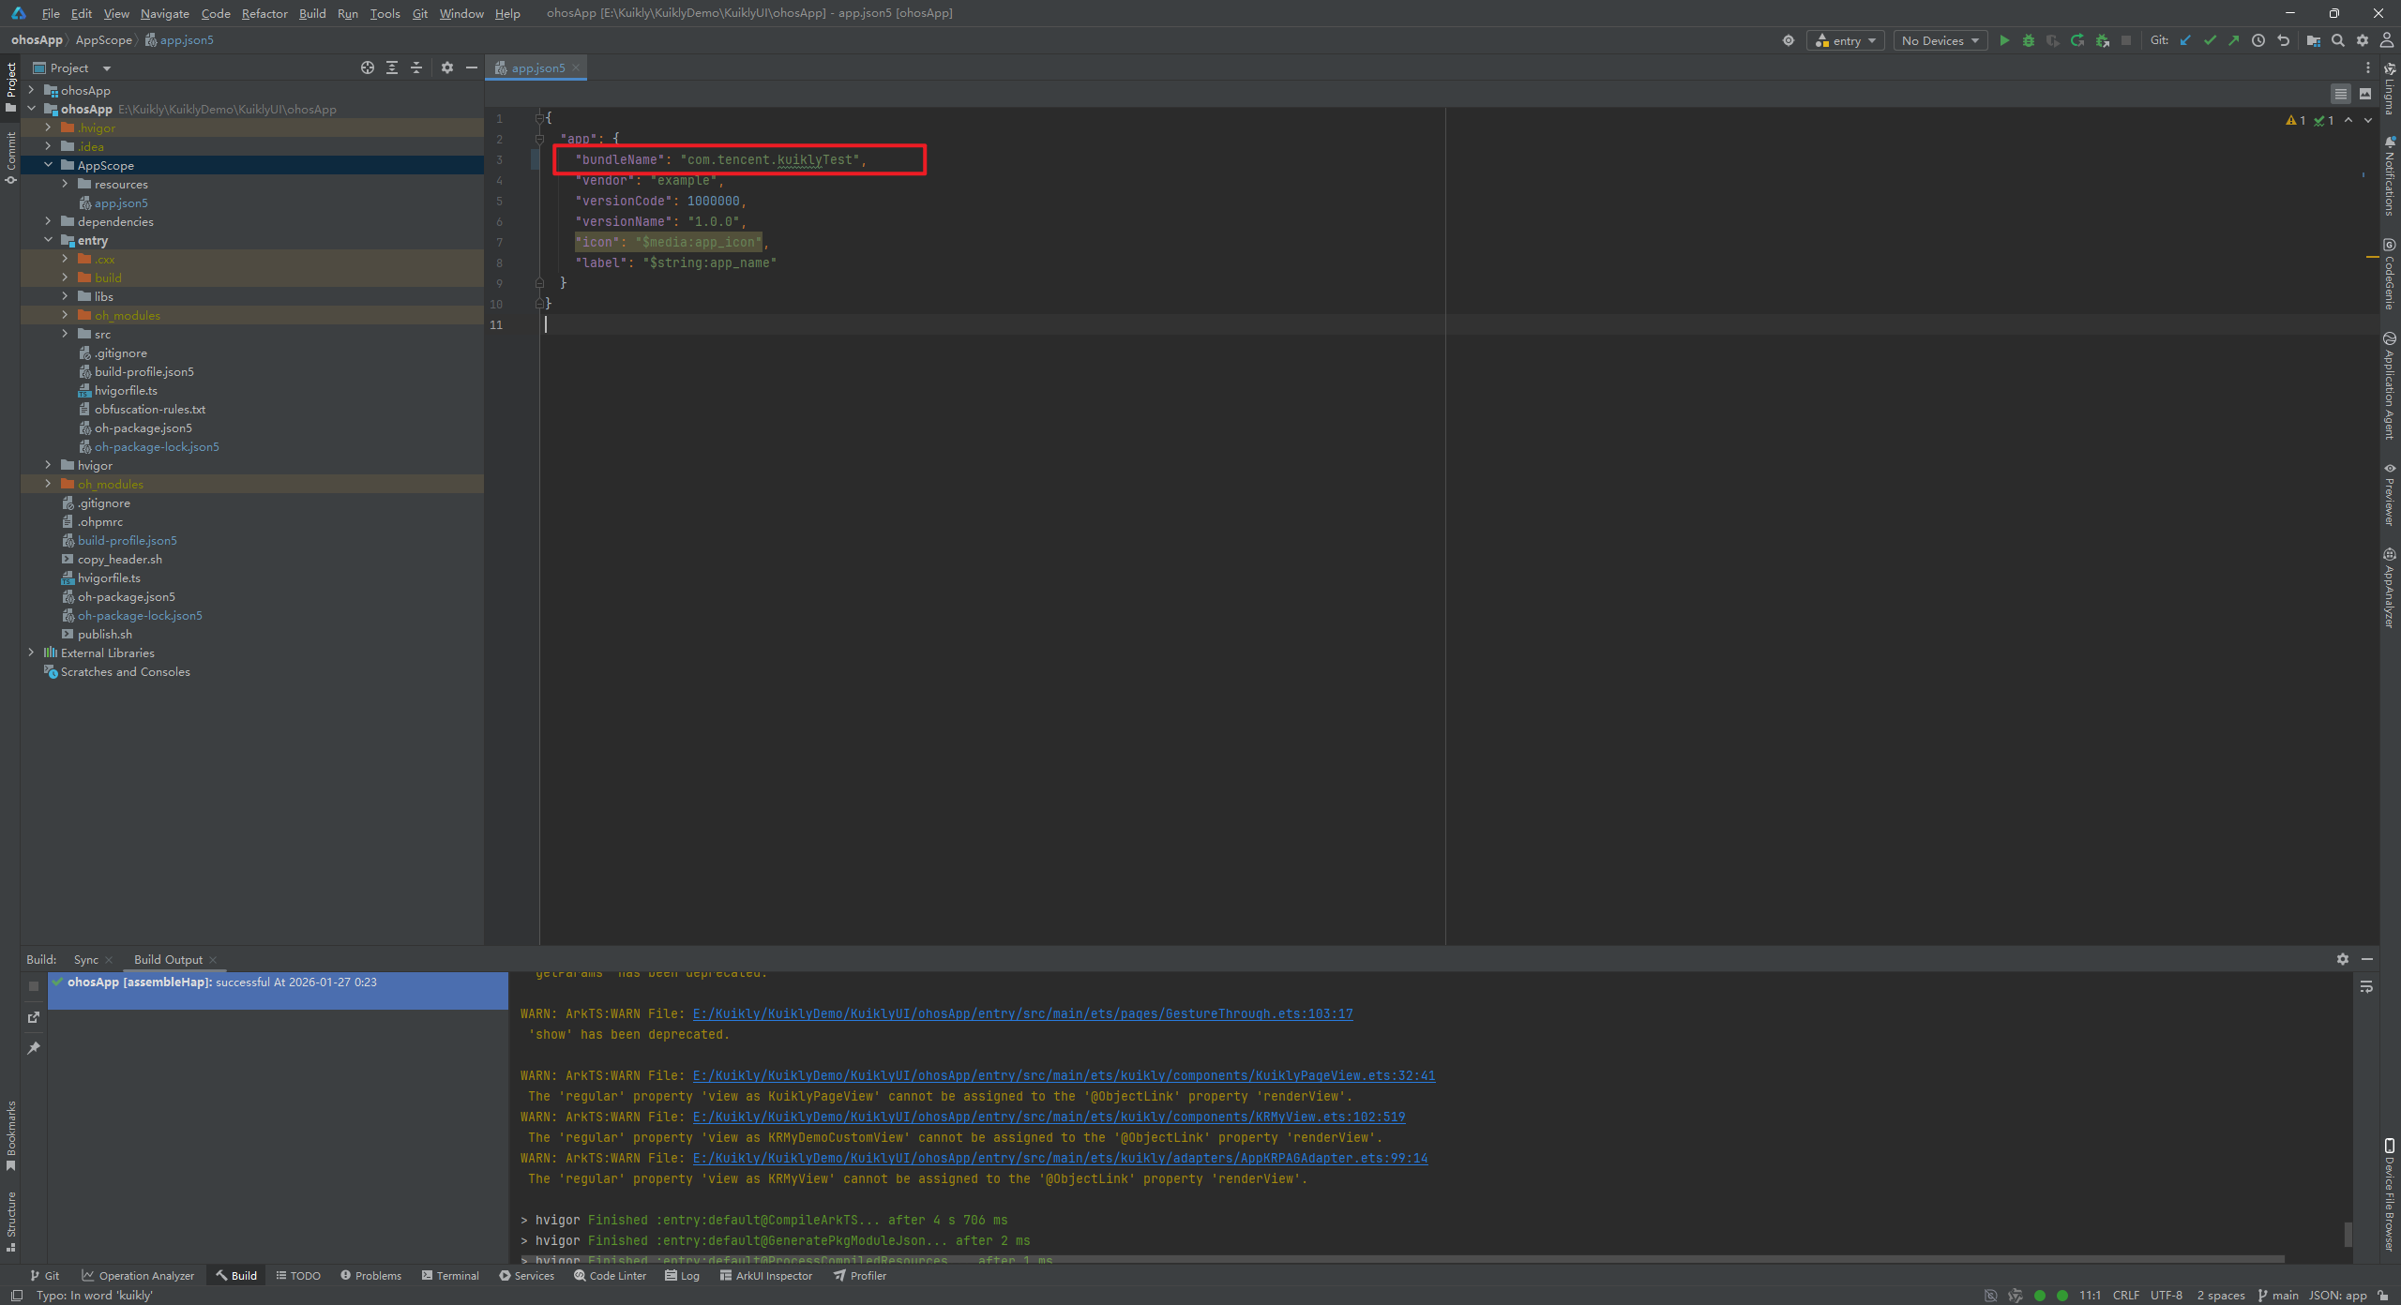2401x1305 pixels.
Task: Push commits with Git arrow icon
Action: pyautogui.click(x=2234, y=40)
